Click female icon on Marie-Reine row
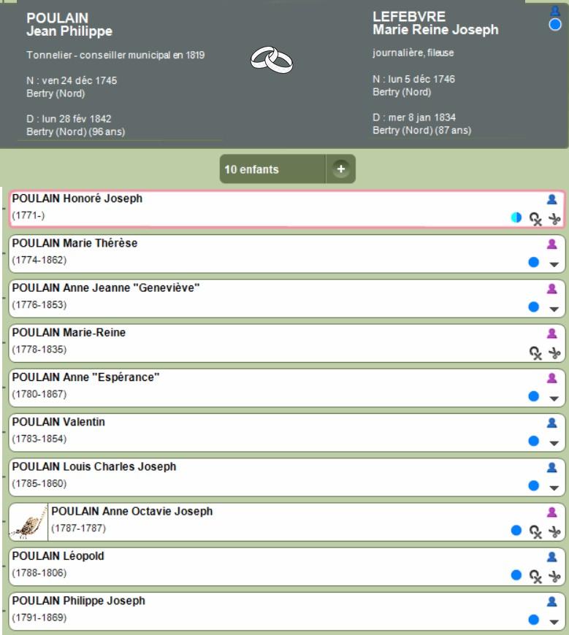The height and width of the screenshot is (635, 569). [551, 334]
